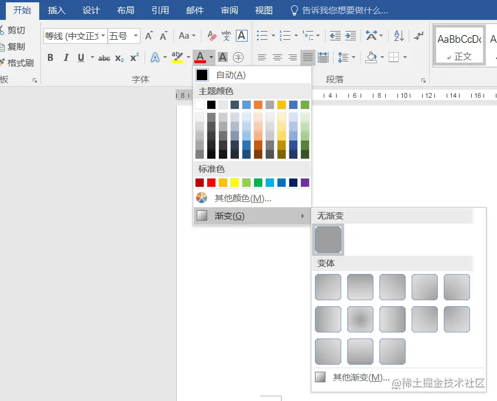
Task: Sort text with the A-Z sort icon
Action: (399, 36)
